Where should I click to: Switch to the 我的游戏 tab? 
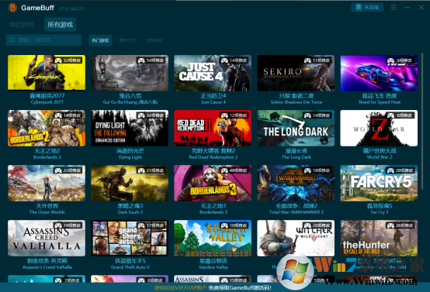coord(22,25)
